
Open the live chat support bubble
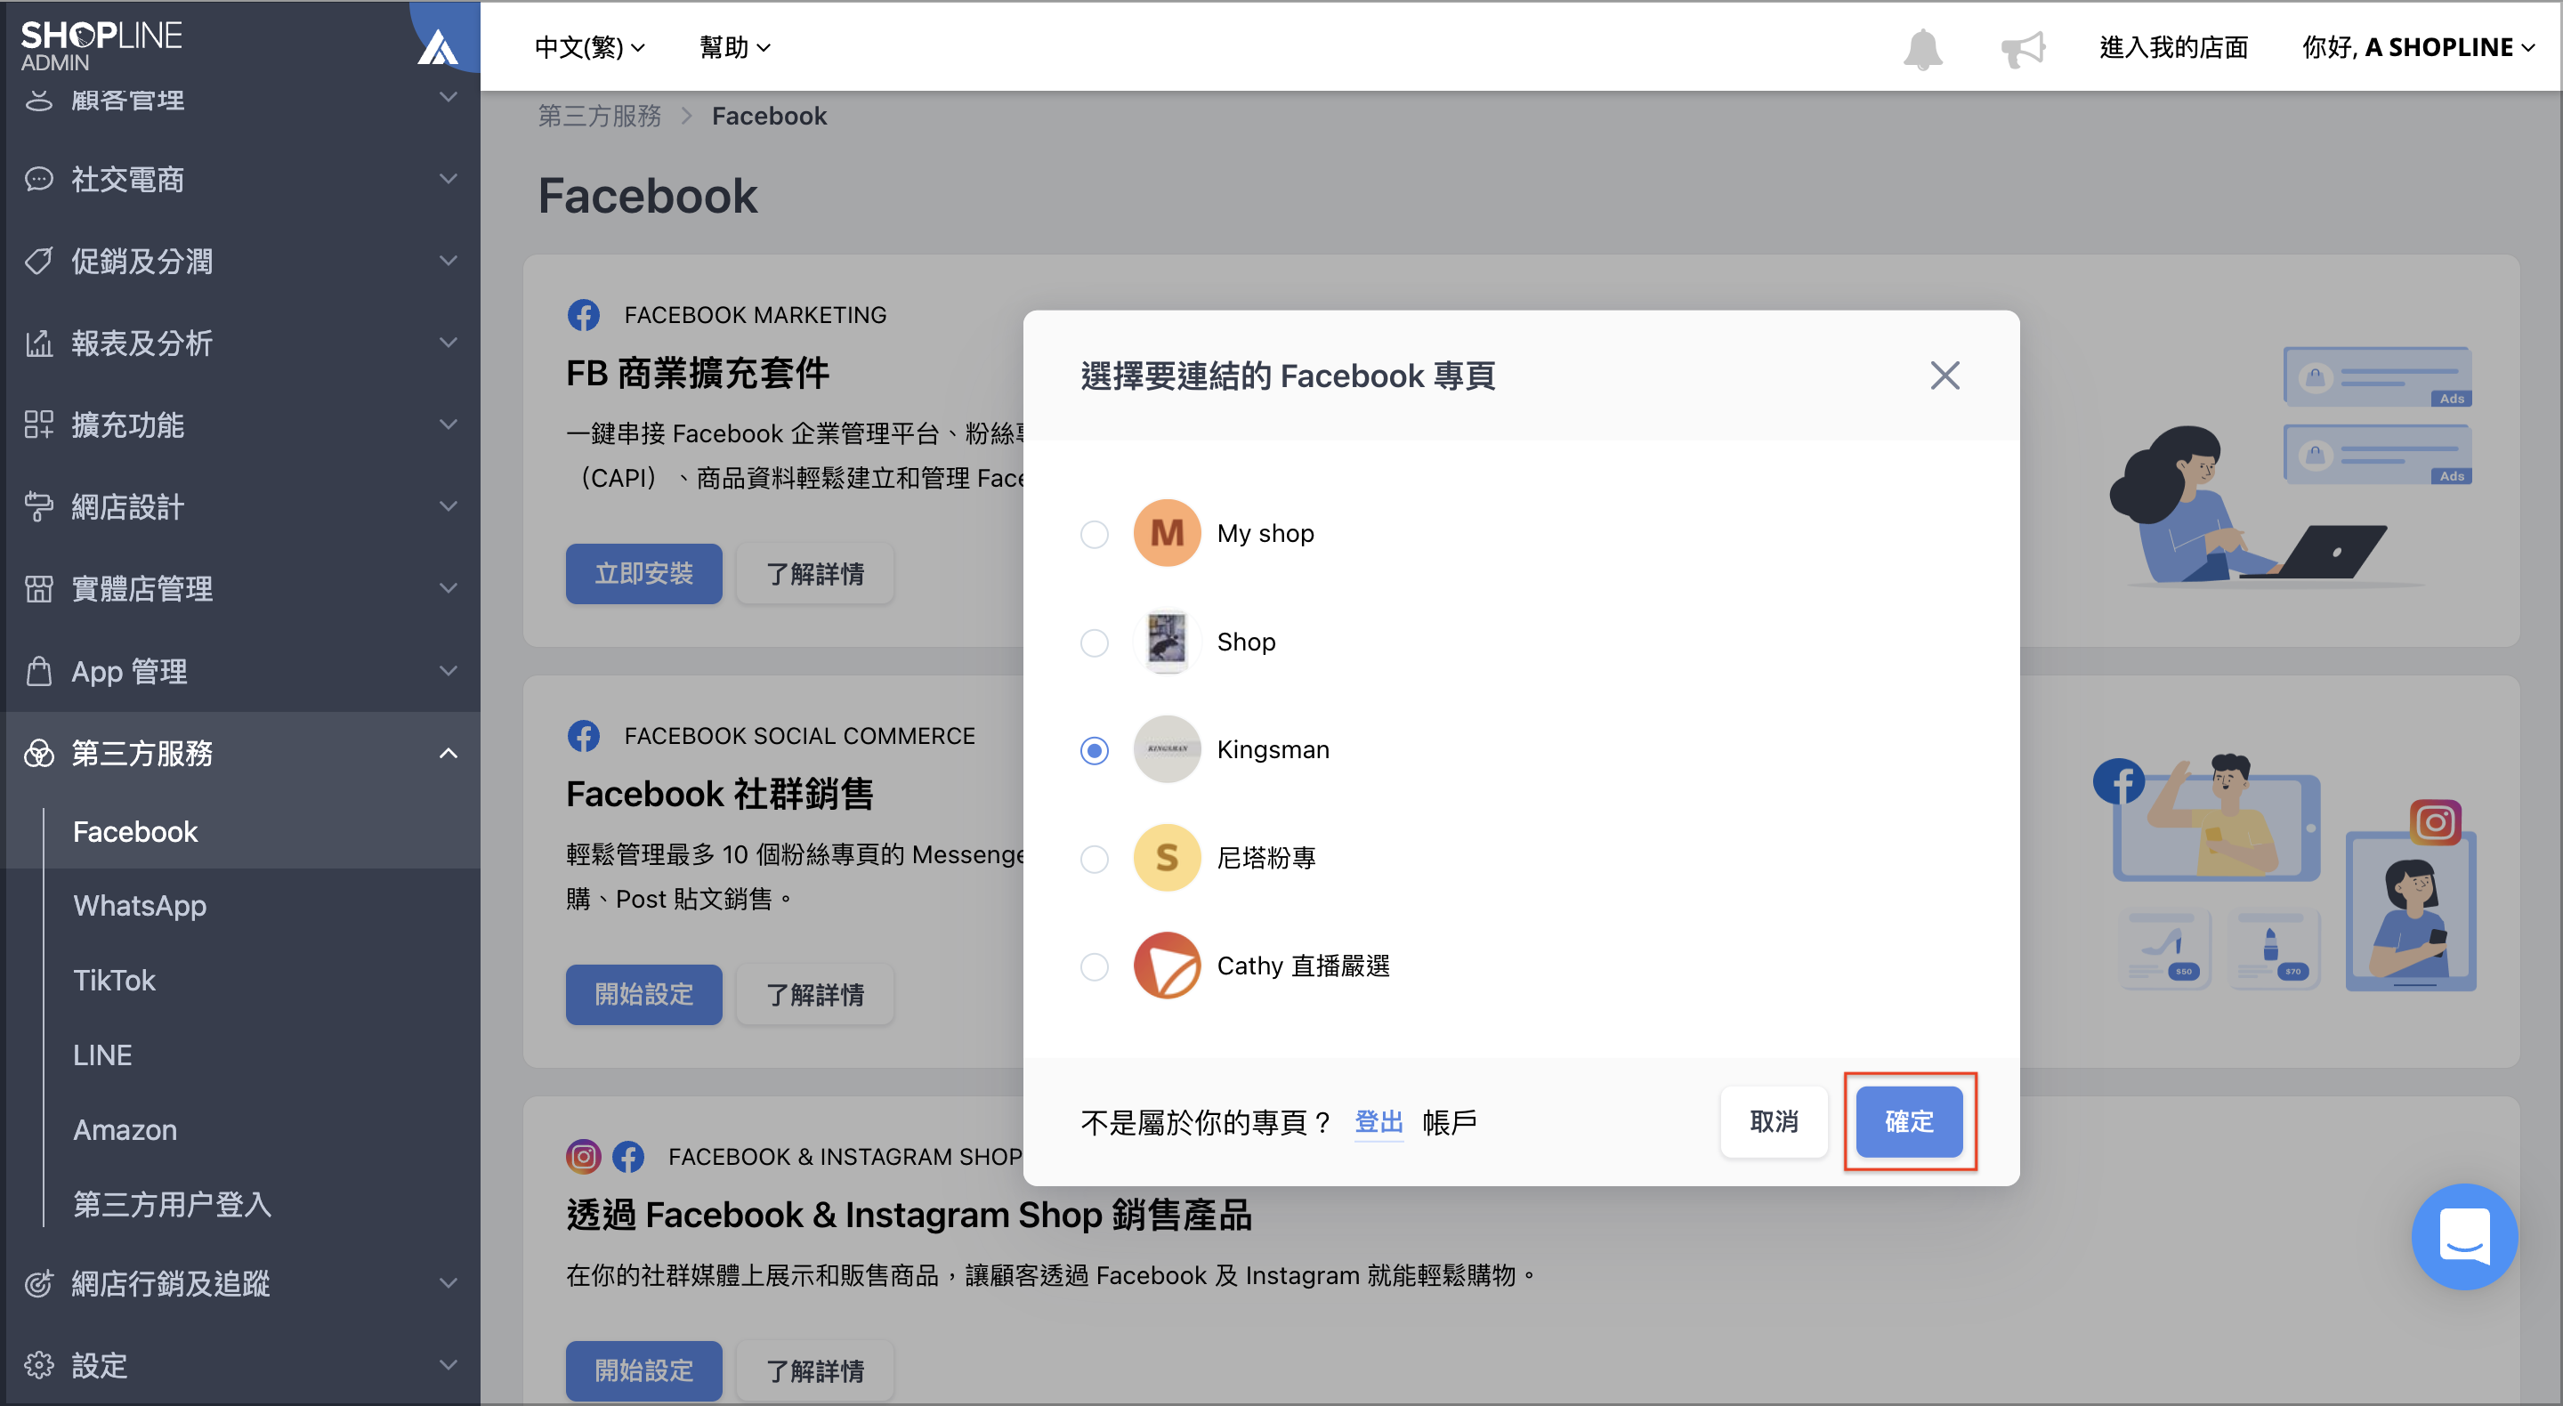click(2463, 1236)
